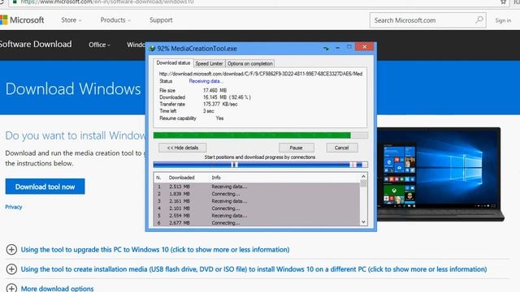Click the Sign in link
The height and width of the screenshot is (292, 520).
[x=503, y=20]
